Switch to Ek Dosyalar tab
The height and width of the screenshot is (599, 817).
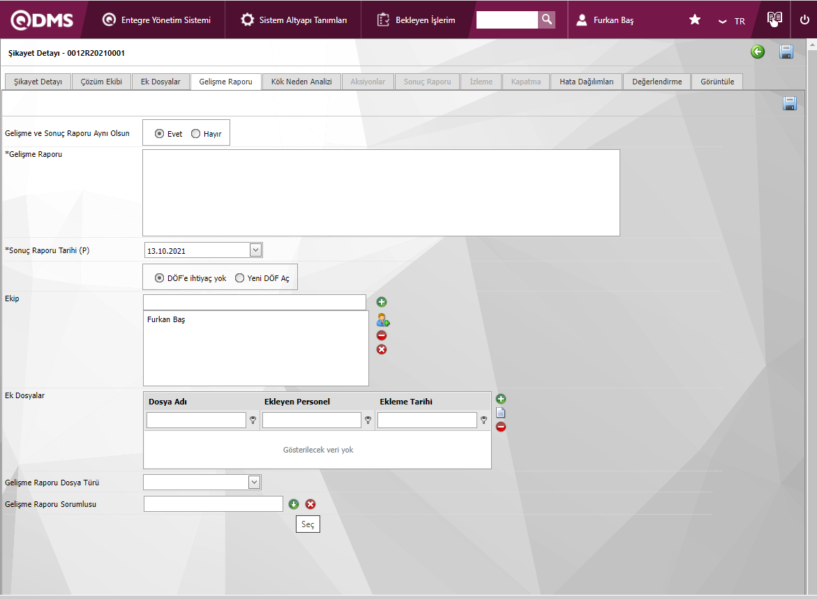[x=160, y=82]
